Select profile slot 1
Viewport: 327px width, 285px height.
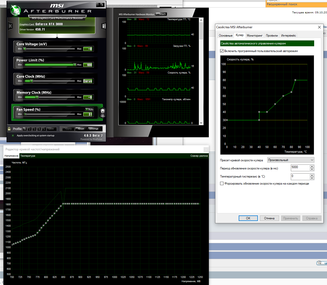[x=25, y=129]
